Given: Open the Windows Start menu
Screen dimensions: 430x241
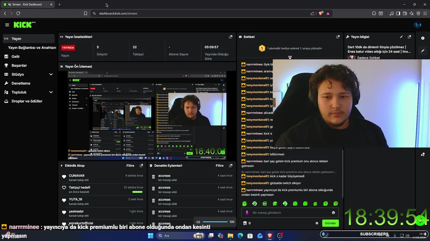Looking at the screenshot, I should pyautogui.click(x=150, y=236).
